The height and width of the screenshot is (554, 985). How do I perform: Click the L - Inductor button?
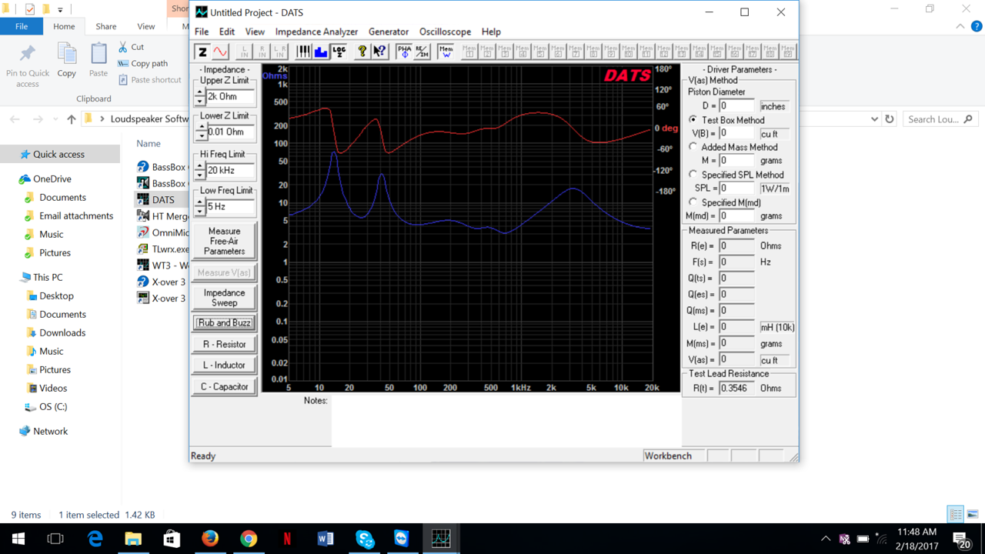point(224,365)
